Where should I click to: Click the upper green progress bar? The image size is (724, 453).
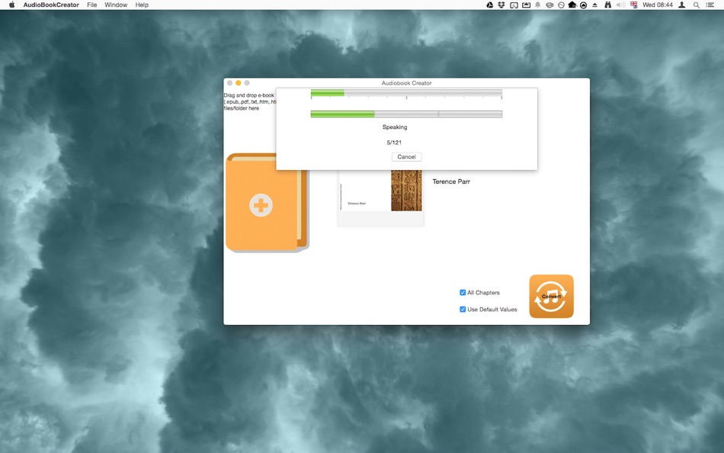tap(406, 93)
